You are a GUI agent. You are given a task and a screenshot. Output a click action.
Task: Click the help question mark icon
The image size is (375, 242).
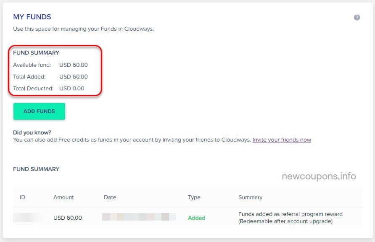click(357, 18)
